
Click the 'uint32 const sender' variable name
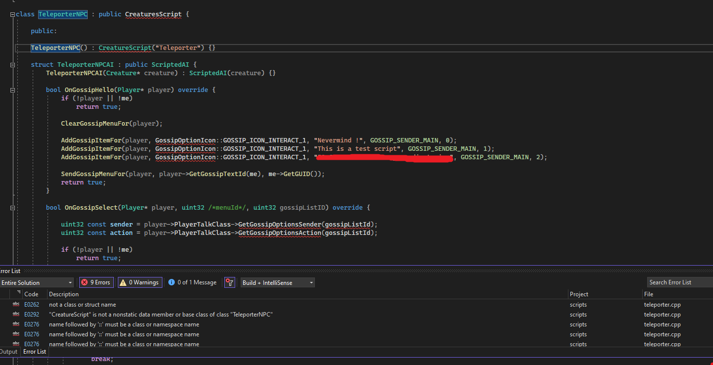121,225
